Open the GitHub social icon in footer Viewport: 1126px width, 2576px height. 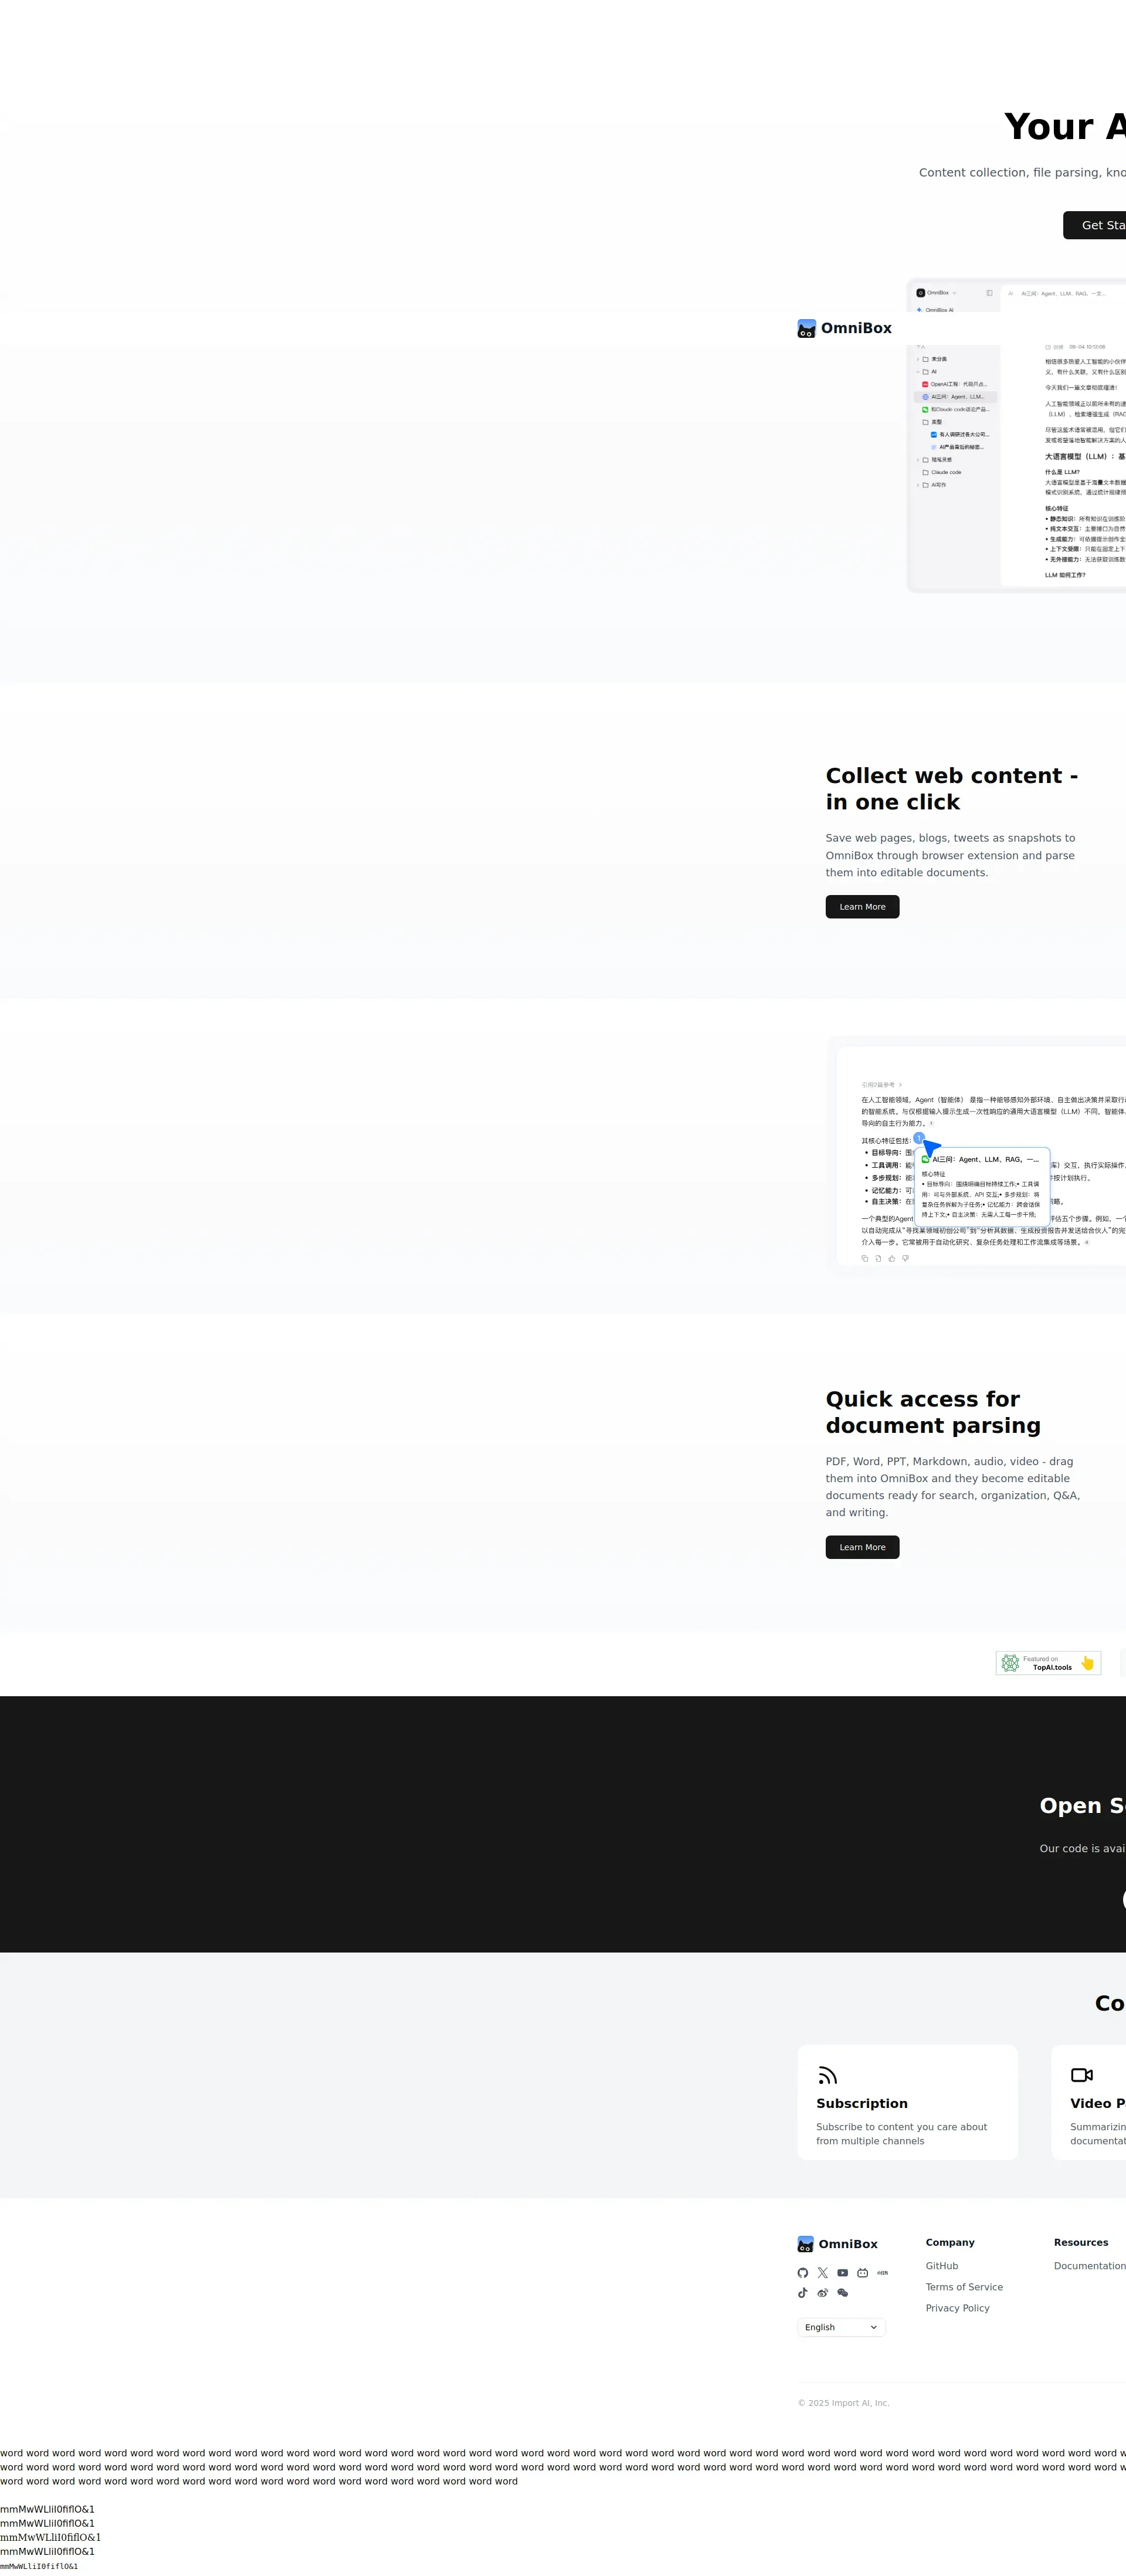click(802, 2273)
